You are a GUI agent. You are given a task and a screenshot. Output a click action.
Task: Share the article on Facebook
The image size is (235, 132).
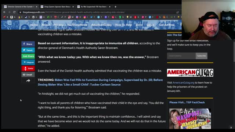coord(28,44)
